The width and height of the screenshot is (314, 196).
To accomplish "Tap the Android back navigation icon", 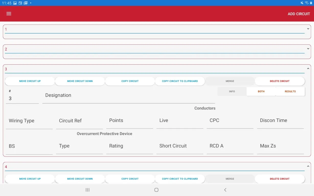I will (225, 190).
